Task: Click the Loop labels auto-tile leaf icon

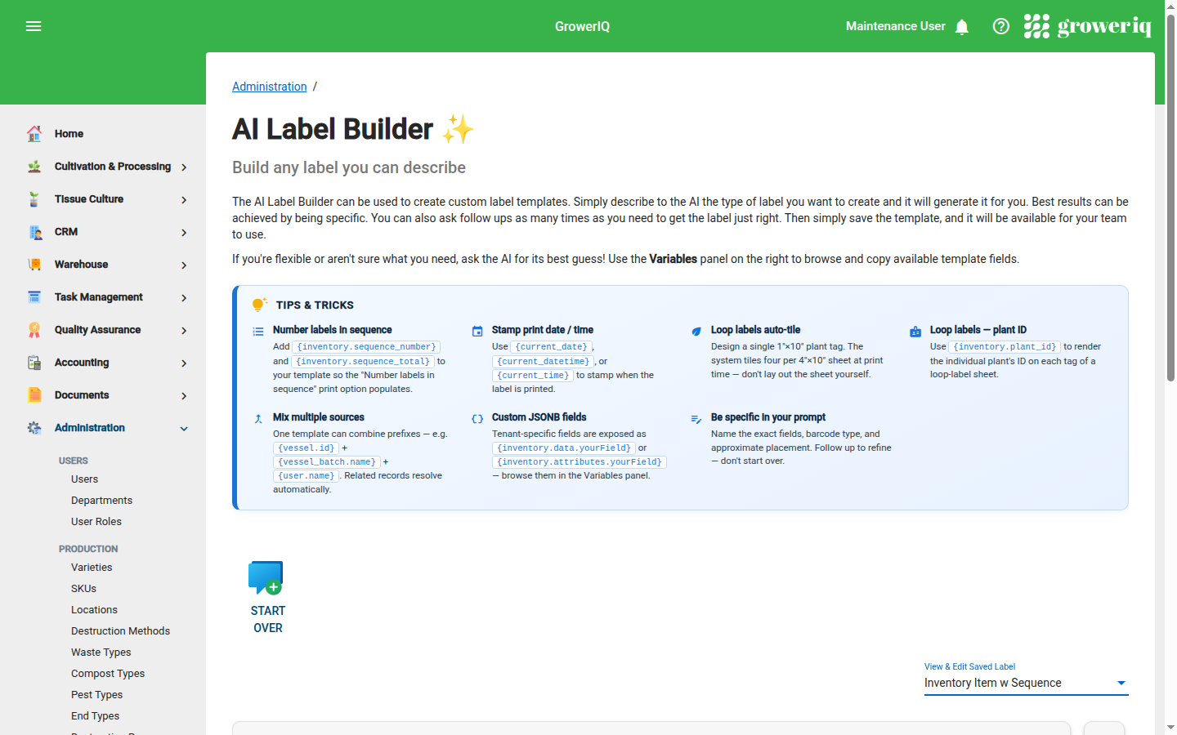Action: click(696, 332)
